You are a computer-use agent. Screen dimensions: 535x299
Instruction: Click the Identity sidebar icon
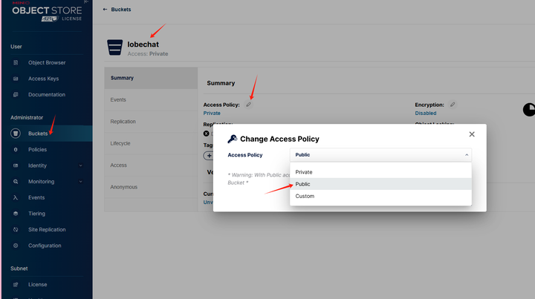pos(16,165)
